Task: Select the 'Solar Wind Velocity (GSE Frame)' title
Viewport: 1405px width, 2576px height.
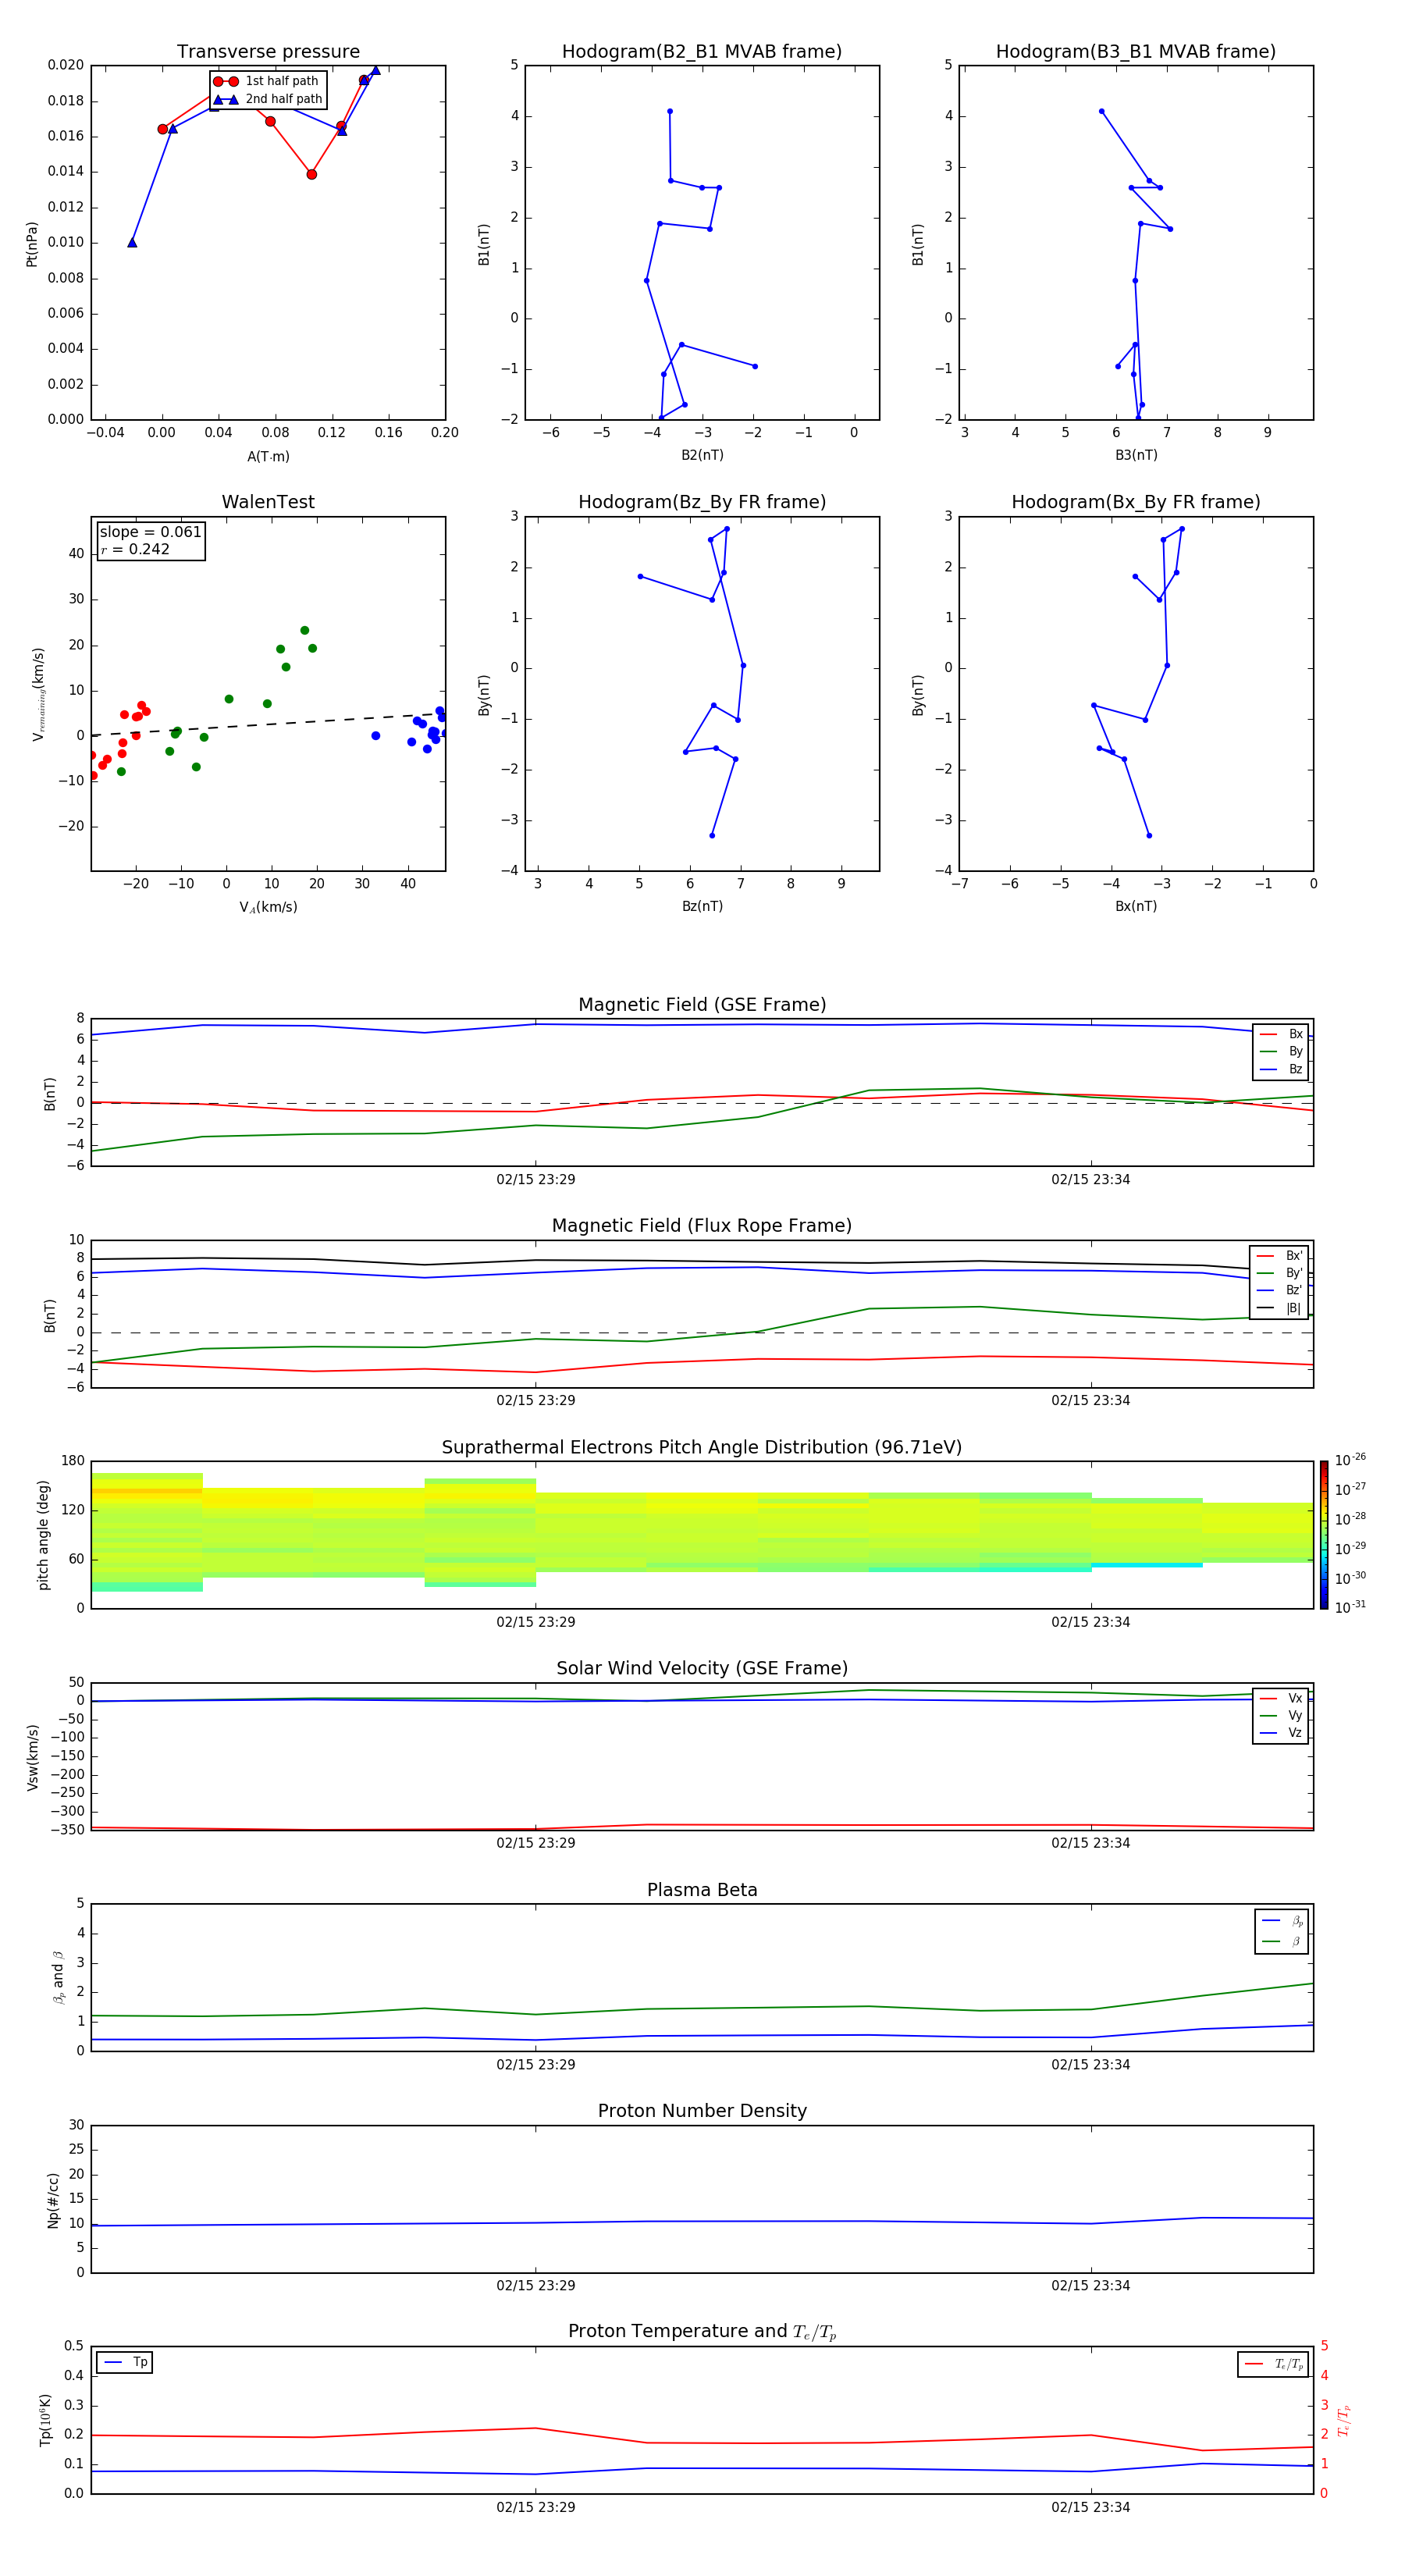Action: point(702,1668)
